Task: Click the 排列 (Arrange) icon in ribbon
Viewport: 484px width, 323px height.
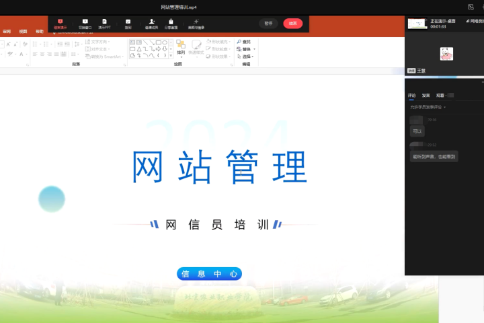Action: pyautogui.click(x=181, y=46)
